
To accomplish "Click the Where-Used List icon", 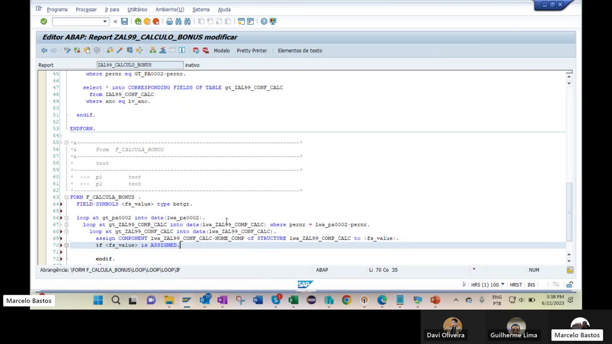I will [139, 51].
